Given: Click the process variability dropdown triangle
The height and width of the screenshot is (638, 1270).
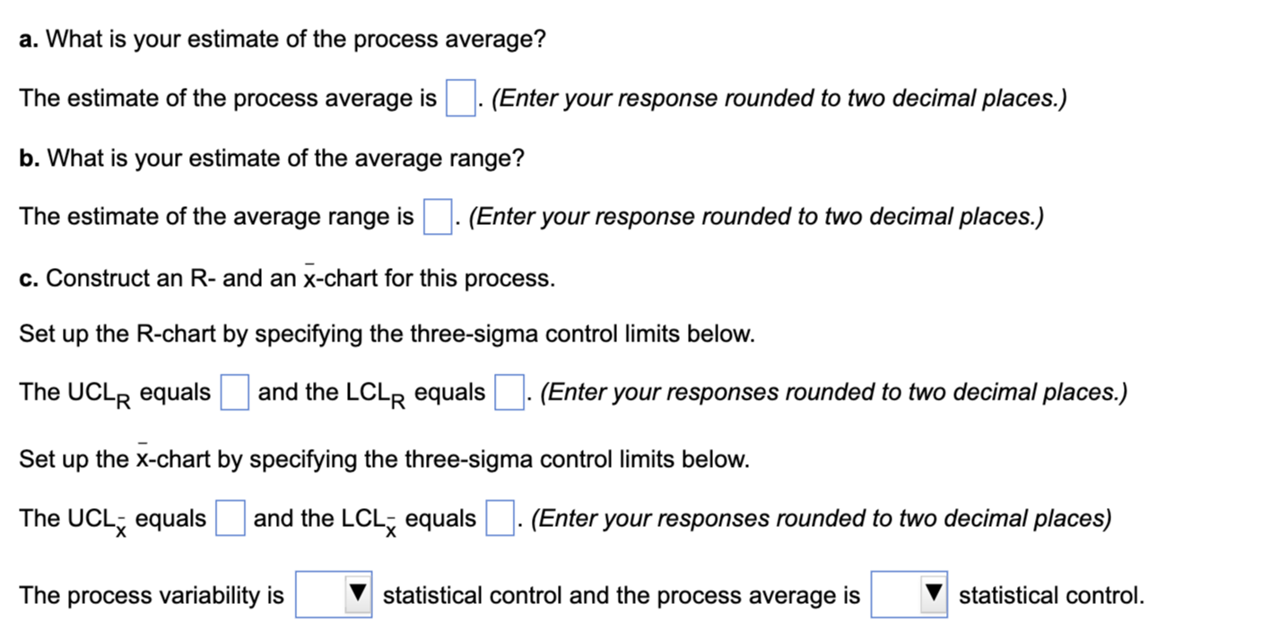Looking at the screenshot, I should (358, 594).
